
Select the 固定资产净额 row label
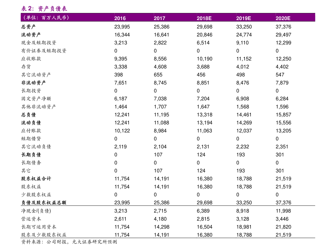[x=36, y=99]
